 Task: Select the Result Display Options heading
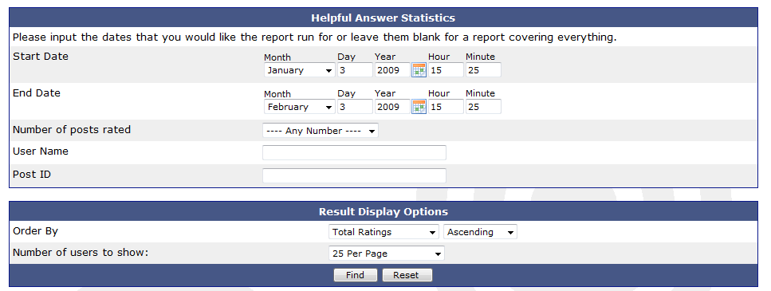[383, 212]
